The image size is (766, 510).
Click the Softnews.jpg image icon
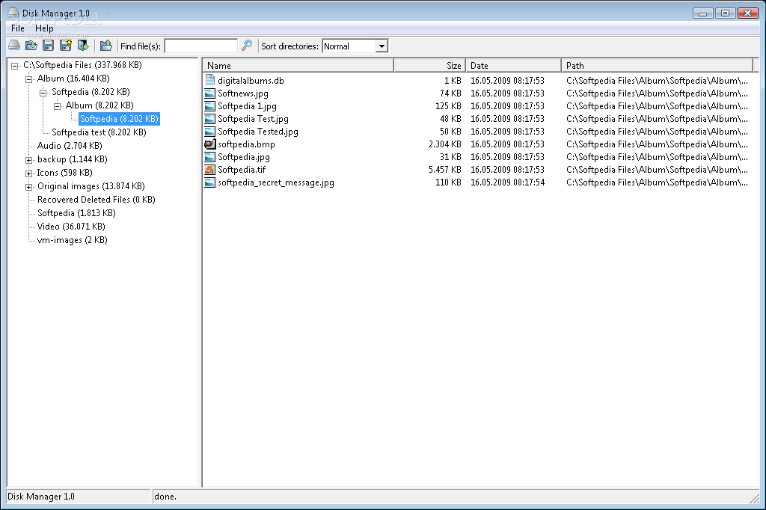pos(210,93)
